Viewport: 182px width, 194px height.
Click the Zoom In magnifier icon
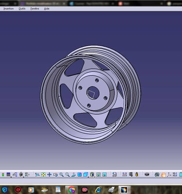click(x=62, y=175)
